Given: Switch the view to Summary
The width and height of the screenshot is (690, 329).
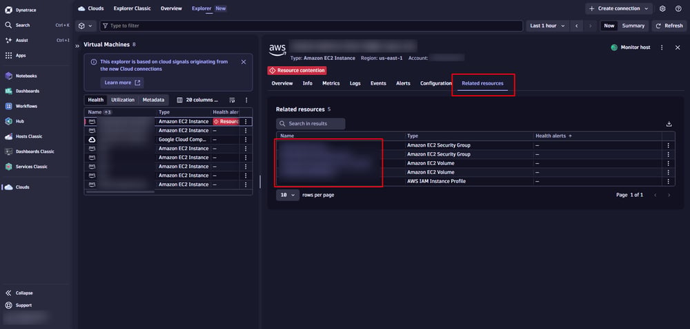Looking at the screenshot, I should tap(633, 26).
